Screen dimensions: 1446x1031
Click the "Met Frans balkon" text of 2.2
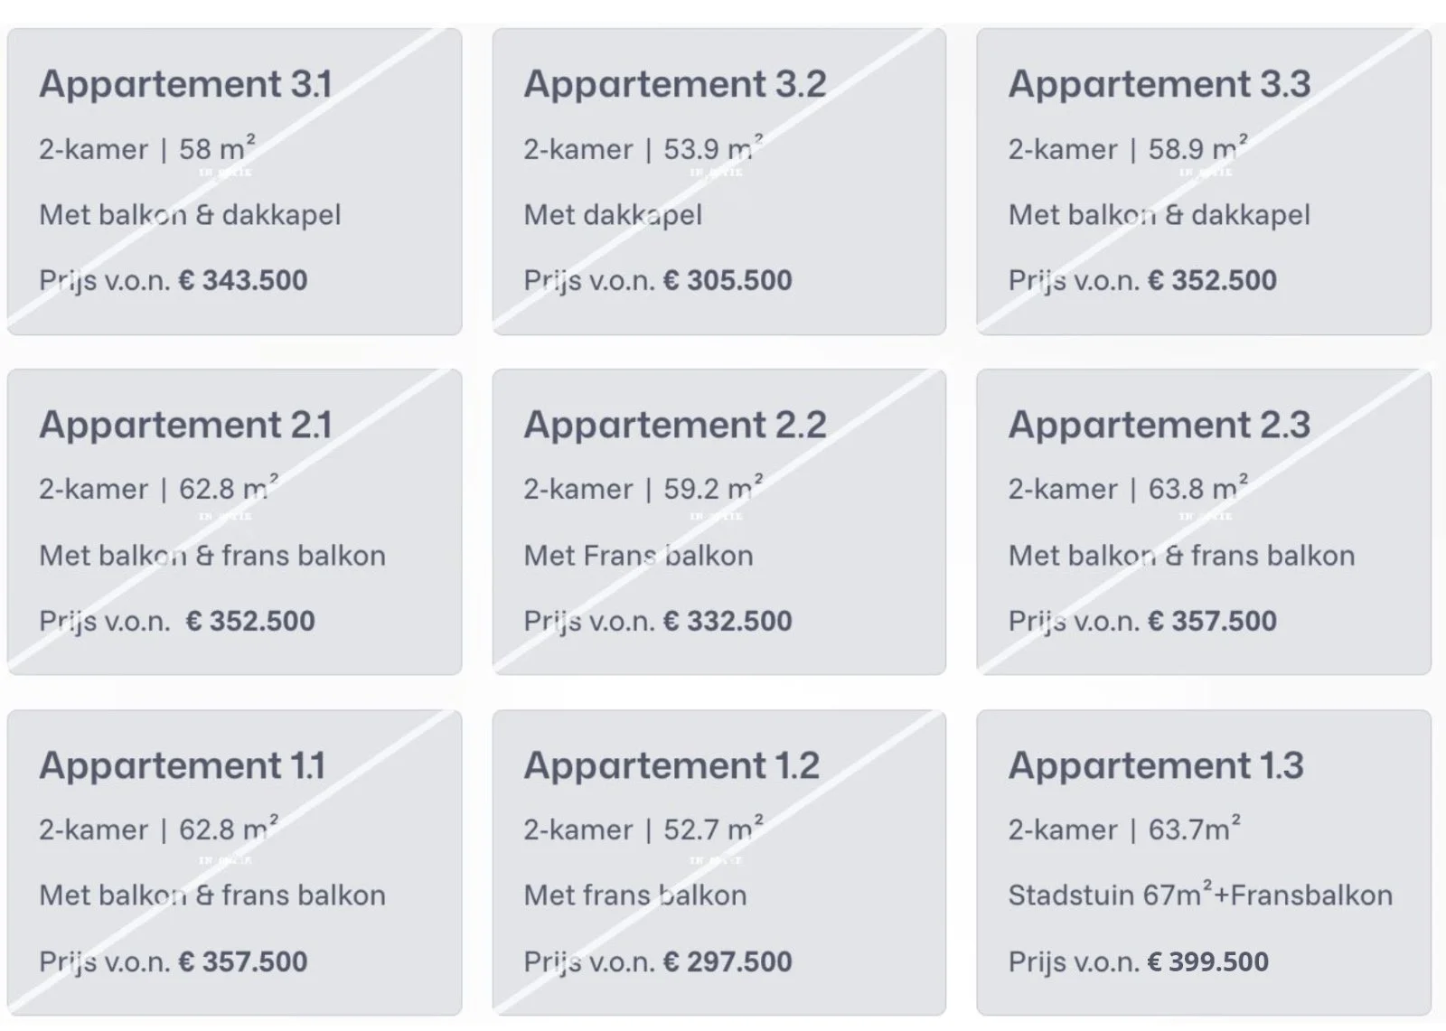pyautogui.click(x=637, y=555)
